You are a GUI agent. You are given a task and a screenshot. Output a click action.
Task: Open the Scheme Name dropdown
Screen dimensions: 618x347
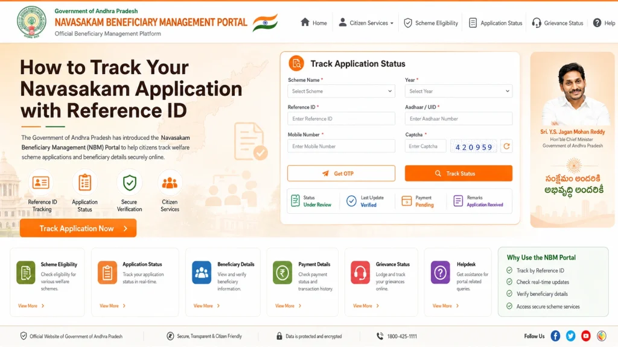(342, 91)
